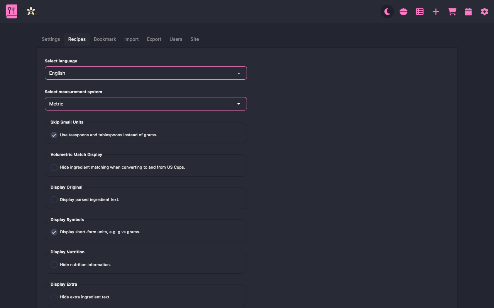The image size is (494, 308).
Task: Open the recipes bowl icon
Action: 404,12
